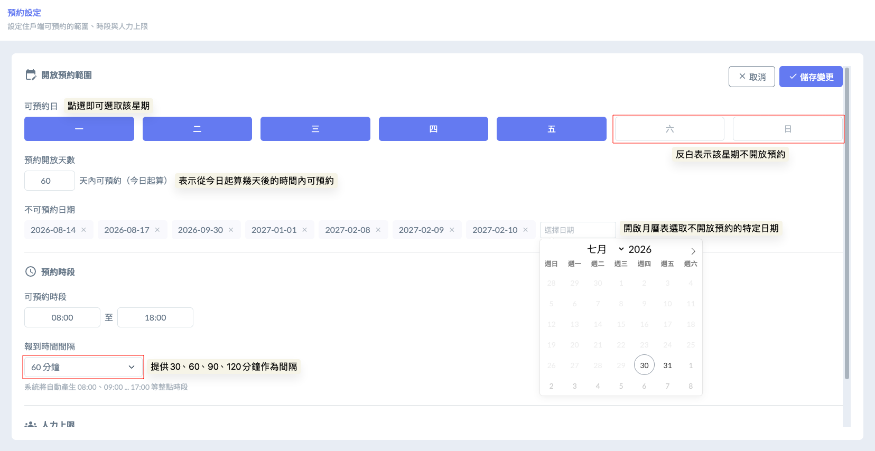This screenshot has width=875, height=451.
Task: Save changes with 儲存變更 button
Action: (x=811, y=77)
